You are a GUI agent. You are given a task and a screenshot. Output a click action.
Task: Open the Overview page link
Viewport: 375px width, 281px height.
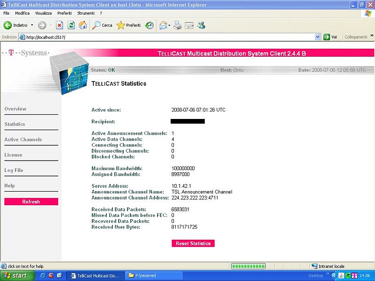click(15, 109)
